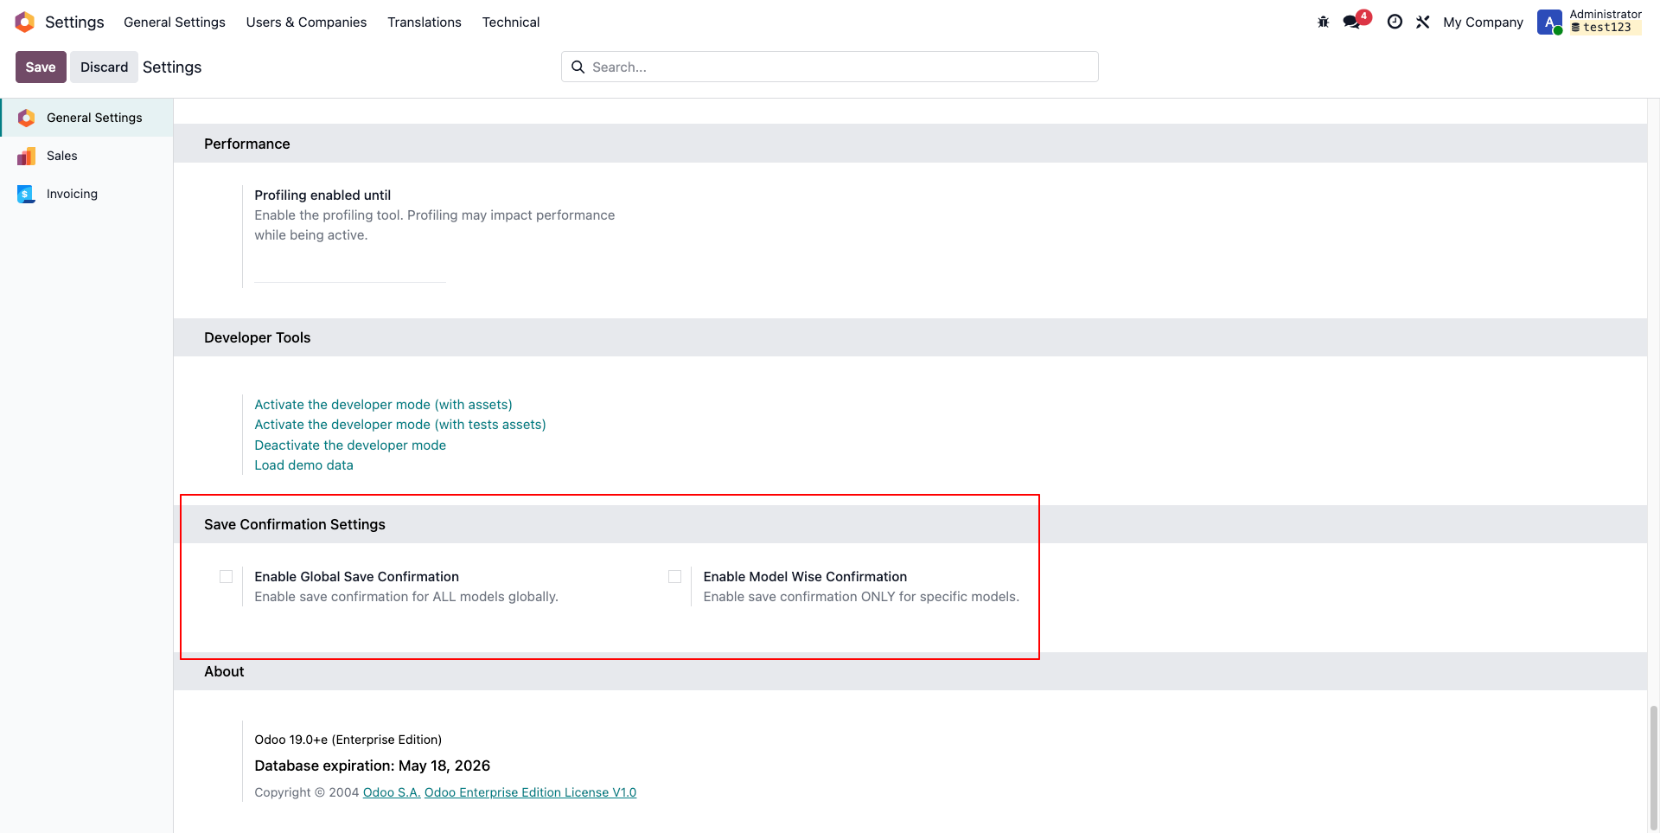The width and height of the screenshot is (1660, 833).
Task: Enable Model Wise Confirmation checkbox
Action: click(674, 576)
